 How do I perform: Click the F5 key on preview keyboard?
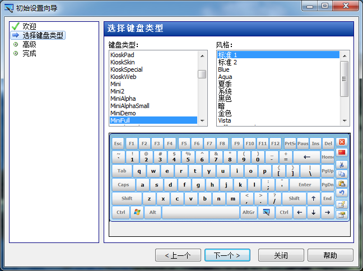click(x=184, y=143)
